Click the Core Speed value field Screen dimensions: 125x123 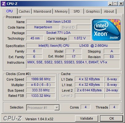point(41,79)
